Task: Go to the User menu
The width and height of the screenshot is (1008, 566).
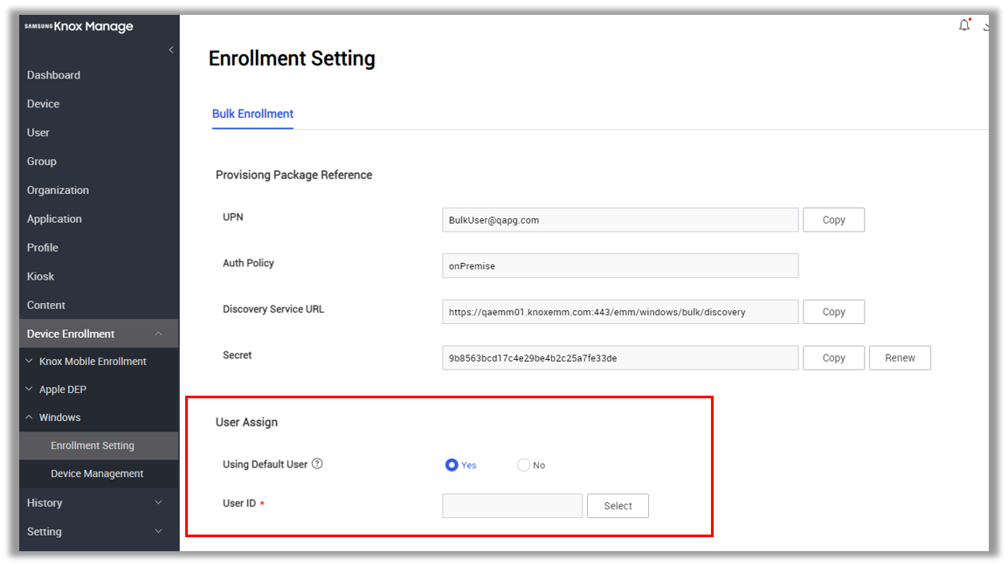Action: pyautogui.click(x=38, y=133)
